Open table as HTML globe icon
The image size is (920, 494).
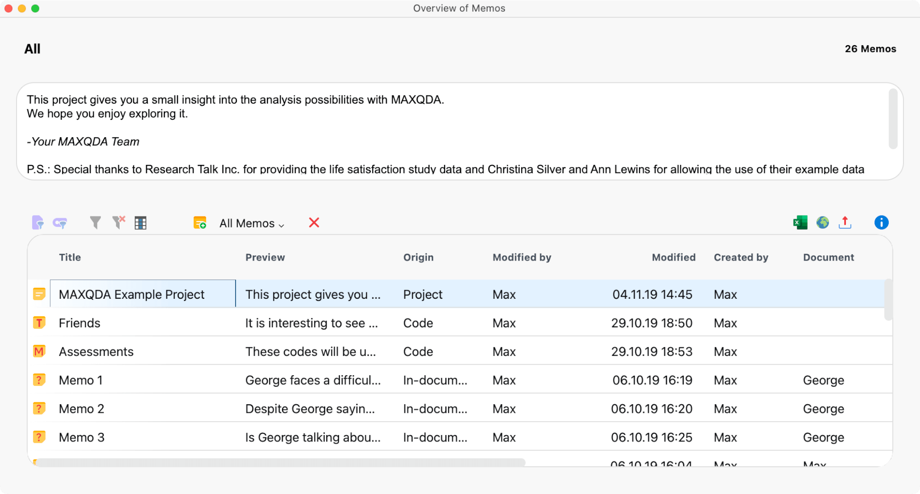coord(822,223)
